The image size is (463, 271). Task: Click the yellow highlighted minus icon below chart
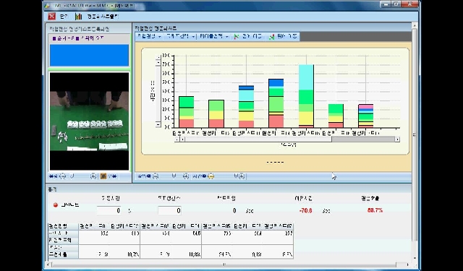(211, 176)
